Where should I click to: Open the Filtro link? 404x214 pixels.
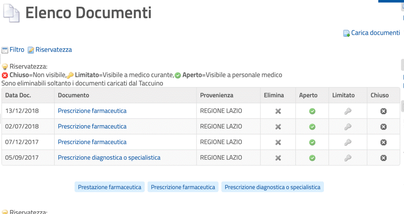17,50
